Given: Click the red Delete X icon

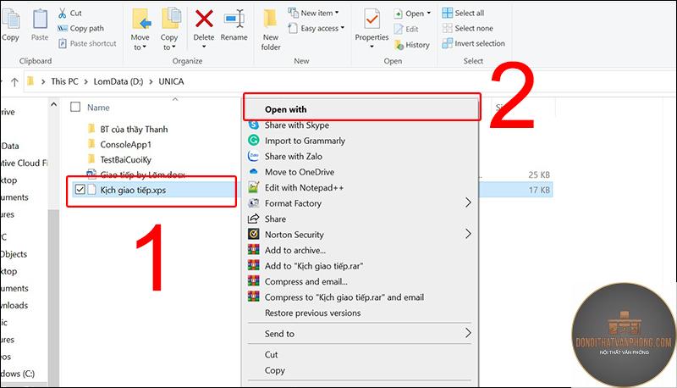Looking at the screenshot, I should 204,19.
